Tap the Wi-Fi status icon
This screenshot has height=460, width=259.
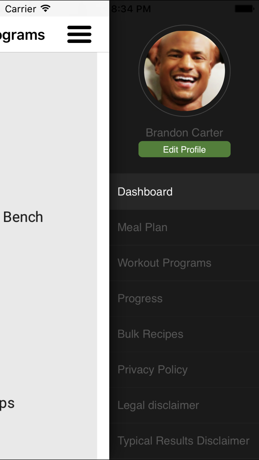click(x=46, y=9)
